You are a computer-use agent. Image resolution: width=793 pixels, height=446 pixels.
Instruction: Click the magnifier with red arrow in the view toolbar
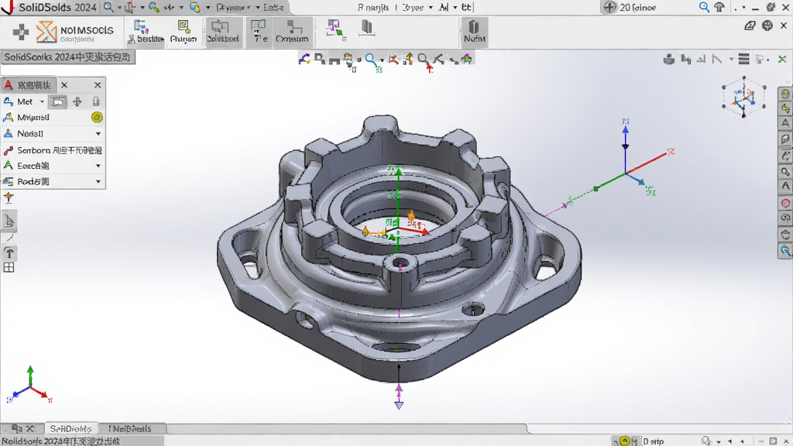[424, 60]
